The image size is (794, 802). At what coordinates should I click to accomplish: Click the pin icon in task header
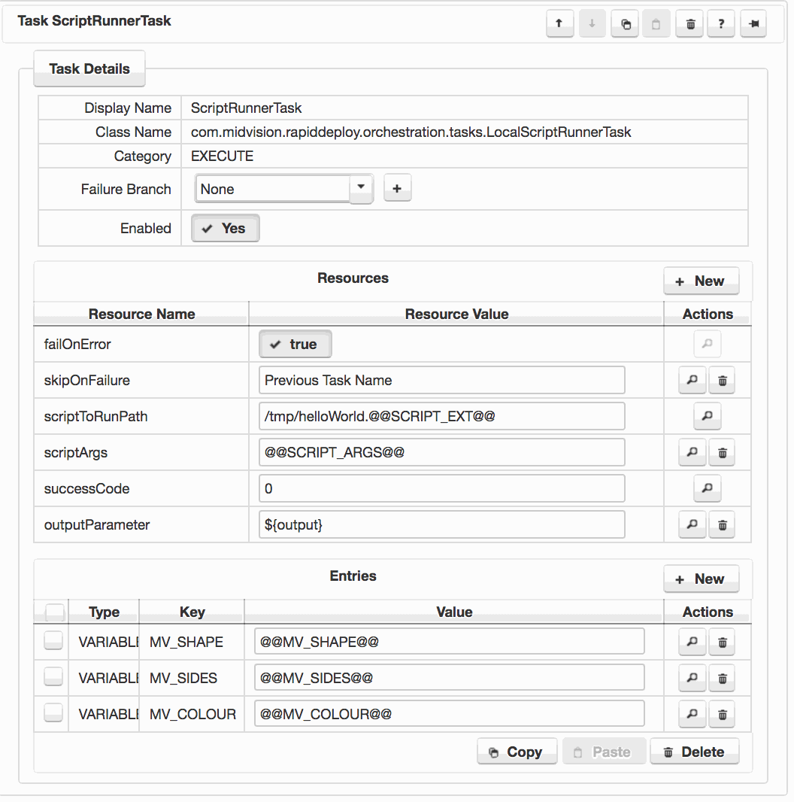point(753,23)
